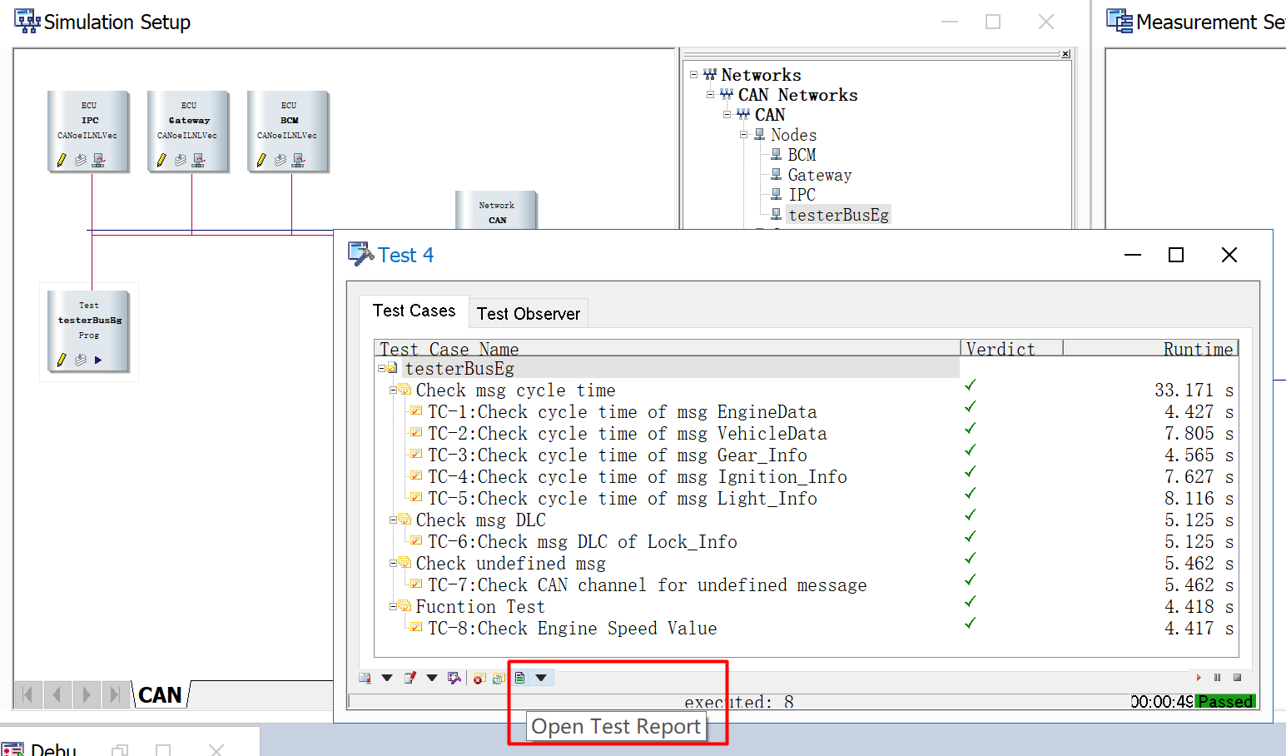Screen dimensions: 1286x756
Task: Toggle checkbox for TC-7 undefined message test
Action: tap(417, 584)
